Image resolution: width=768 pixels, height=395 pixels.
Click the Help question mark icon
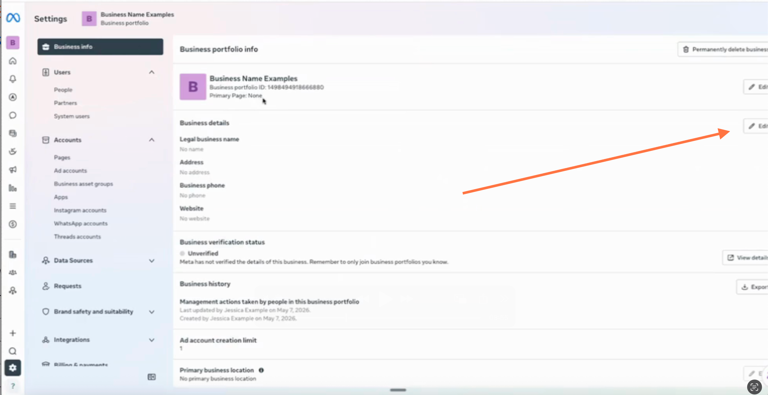[x=13, y=386]
